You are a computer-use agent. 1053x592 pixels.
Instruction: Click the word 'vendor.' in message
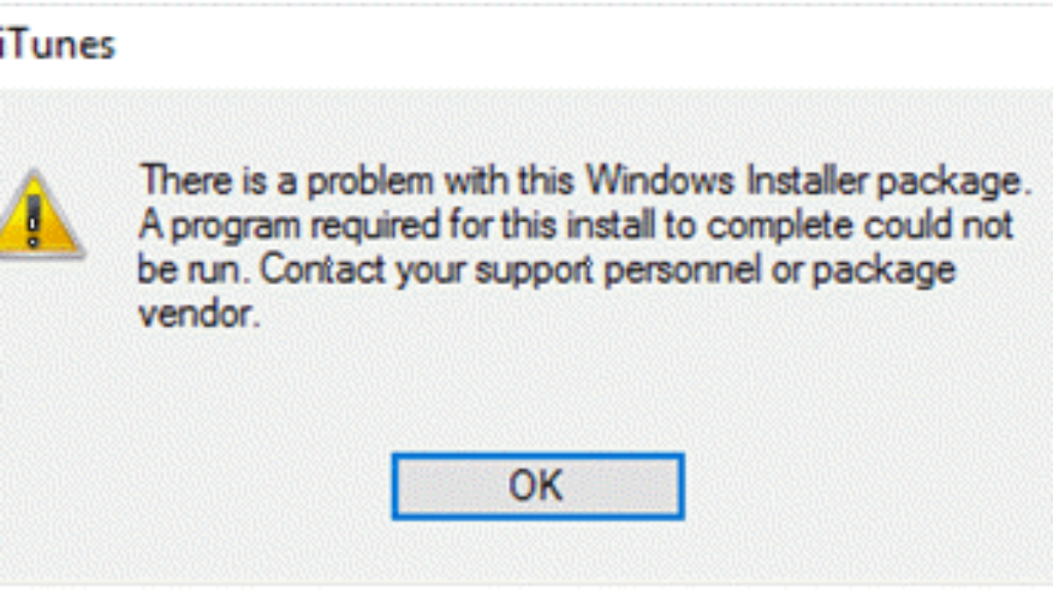pyautogui.click(x=200, y=313)
